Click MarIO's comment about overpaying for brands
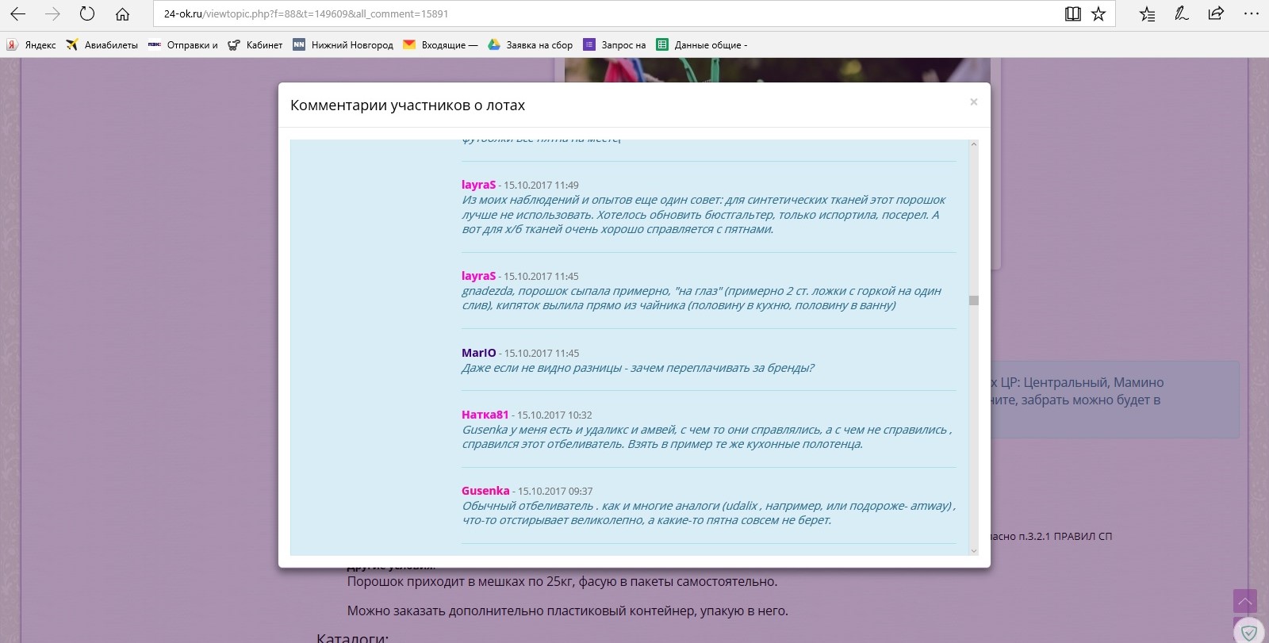1269x643 pixels. tap(638, 368)
